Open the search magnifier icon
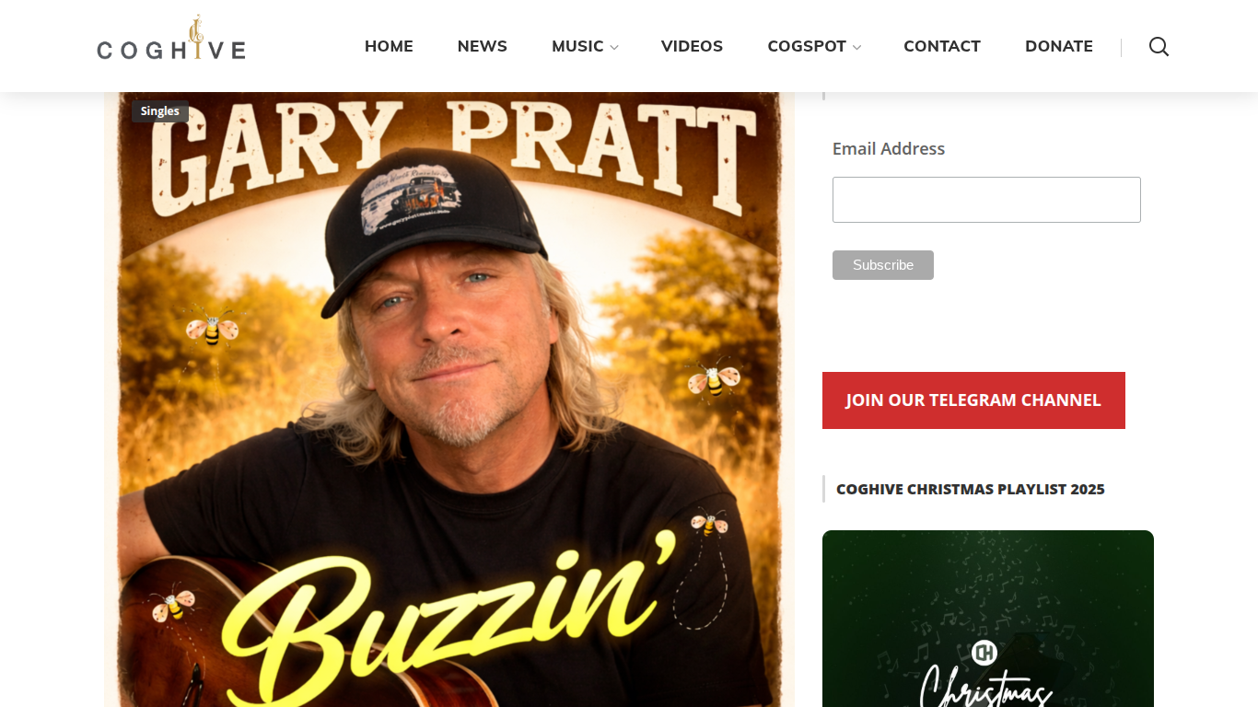This screenshot has width=1258, height=707. pos(1159,47)
